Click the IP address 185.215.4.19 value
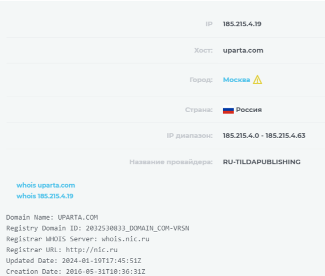Screen dimensions: 325x276 click(x=242, y=24)
